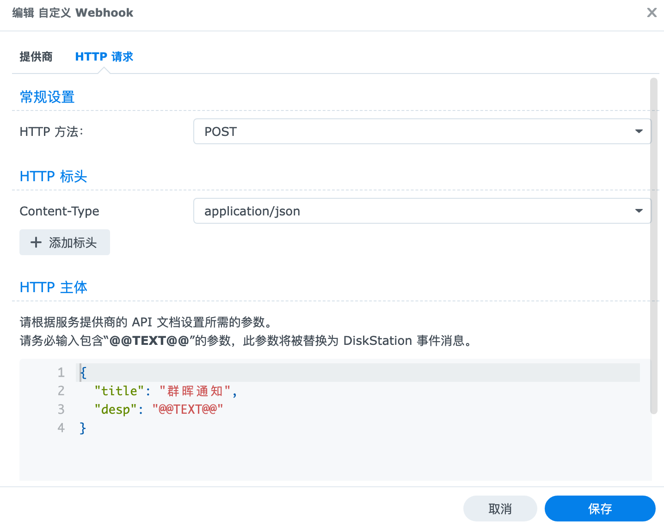
Task: Select the HTTP 请求 tab
Action: [104, 57]
